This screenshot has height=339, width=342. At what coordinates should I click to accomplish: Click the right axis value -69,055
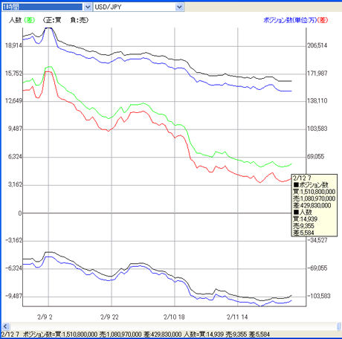[317, 268]
